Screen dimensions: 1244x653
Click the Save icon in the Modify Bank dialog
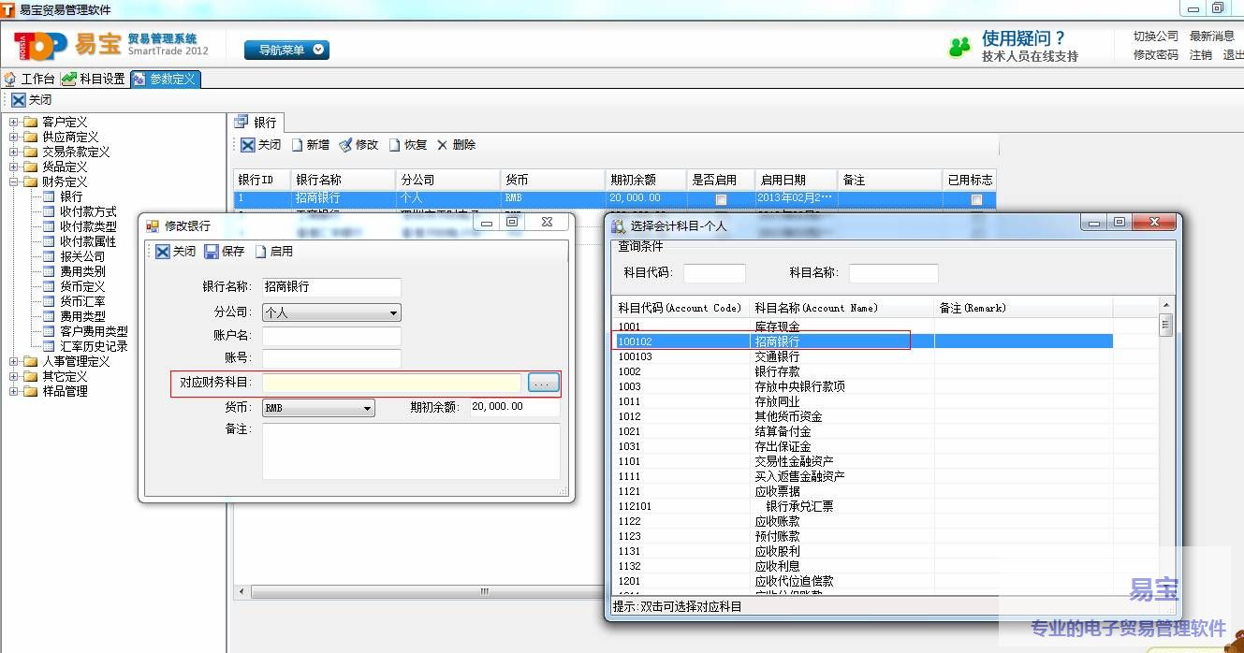point(212,252)
